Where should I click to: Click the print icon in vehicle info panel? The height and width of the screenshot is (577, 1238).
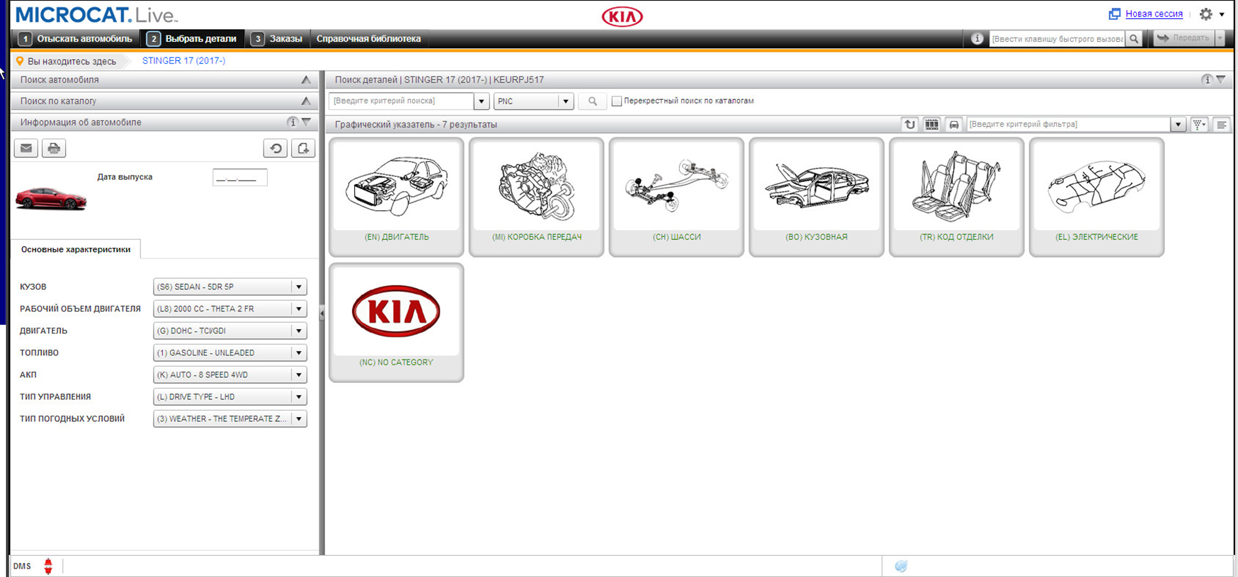point(54,149)
